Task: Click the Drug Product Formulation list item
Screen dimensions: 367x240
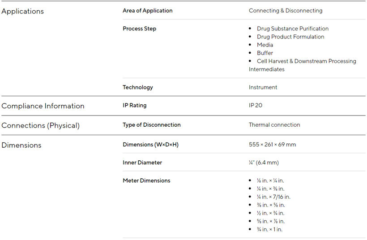Action: point(290,37)
